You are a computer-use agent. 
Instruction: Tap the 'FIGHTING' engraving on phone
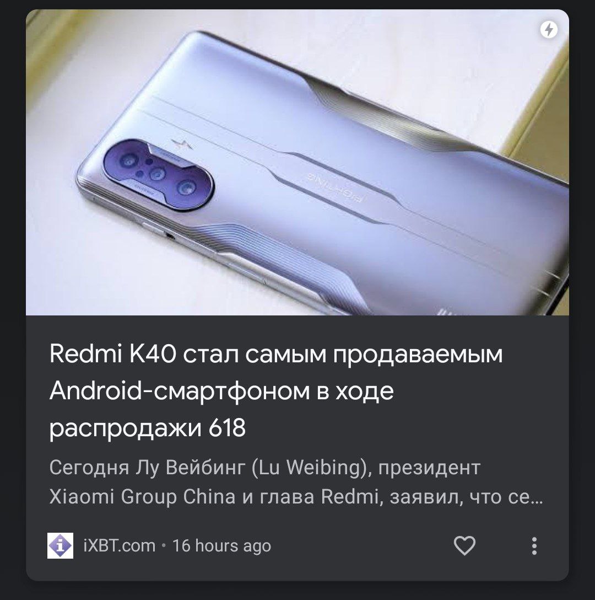tap(334, 188)
